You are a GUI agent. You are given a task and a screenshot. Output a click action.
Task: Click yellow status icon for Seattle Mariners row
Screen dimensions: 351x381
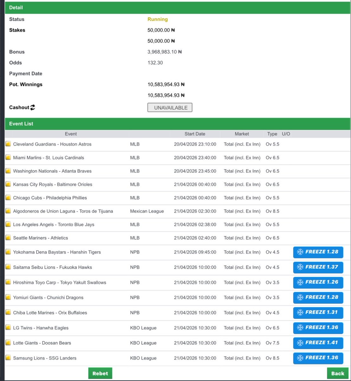[x=8, y=237]
